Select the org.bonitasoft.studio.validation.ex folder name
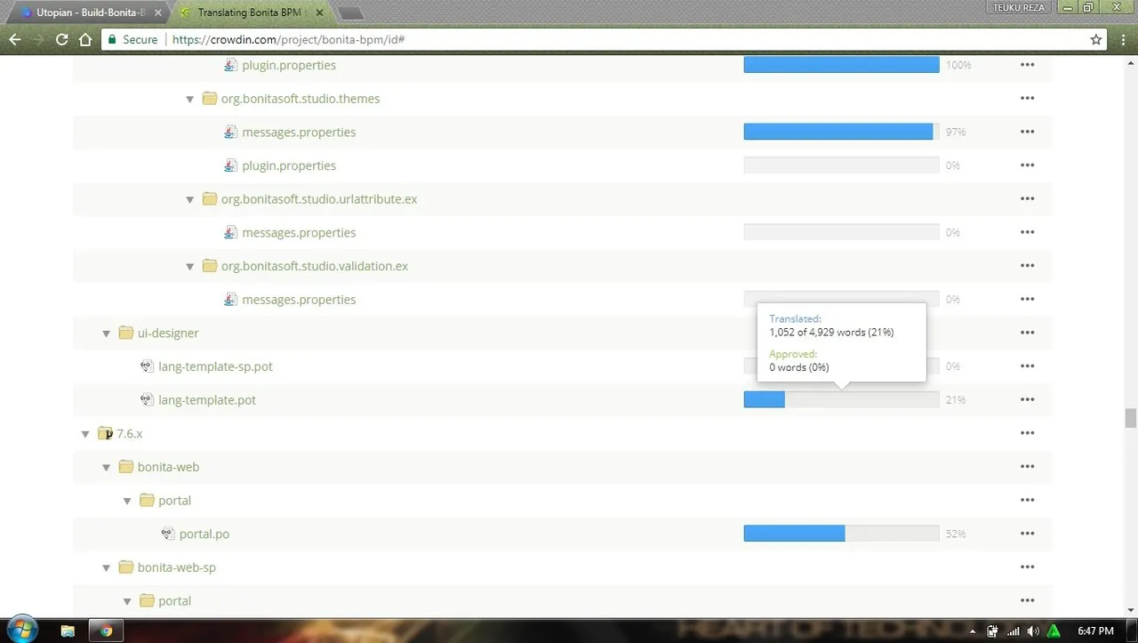Viewport: 1138px width, 643px height. click(x=315, y=266)
